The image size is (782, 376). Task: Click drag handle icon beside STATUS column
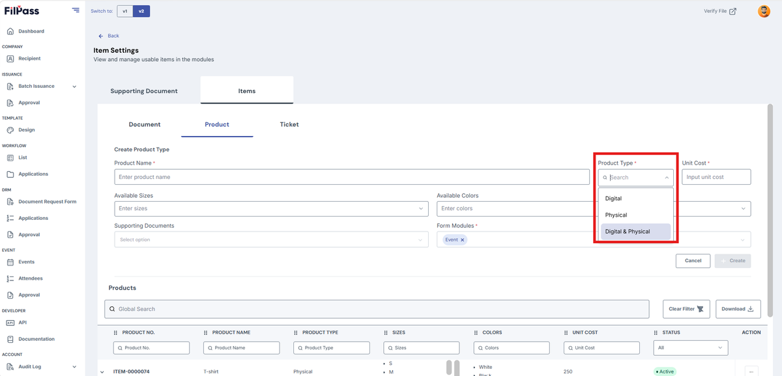(x=656, y=332)
